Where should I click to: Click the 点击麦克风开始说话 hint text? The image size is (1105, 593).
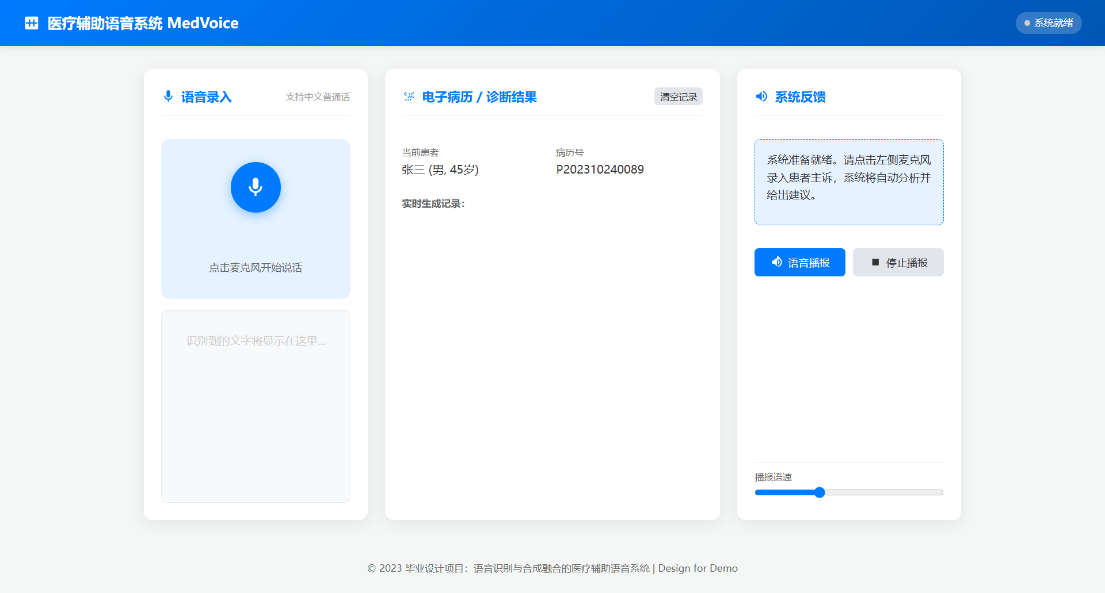pyautogui.click(x=256, y=268)
